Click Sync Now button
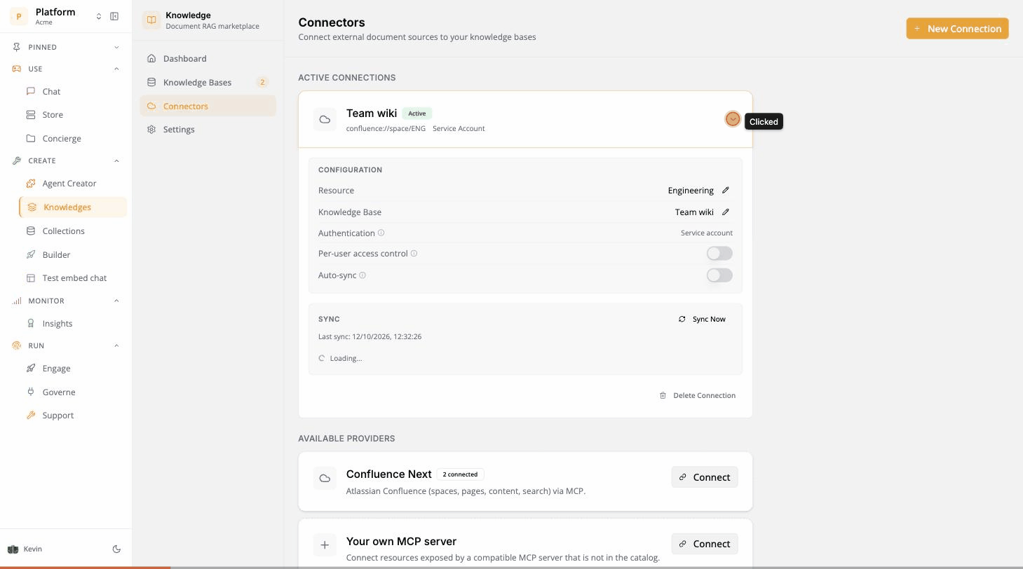Screen dimensions: 1023x569 tap(702, 319)
